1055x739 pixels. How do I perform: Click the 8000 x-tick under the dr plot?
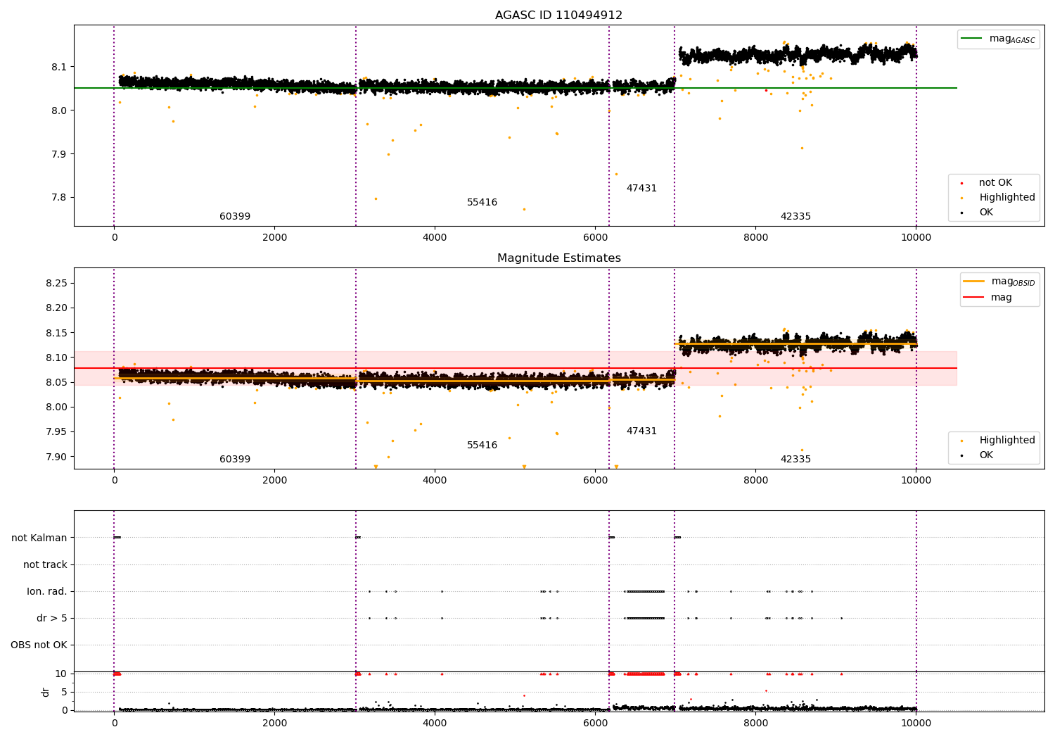755,724
